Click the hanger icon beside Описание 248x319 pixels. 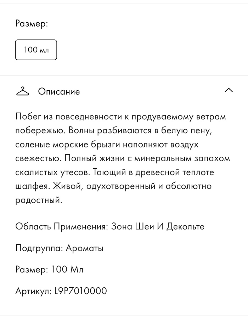tap(22, 91)
